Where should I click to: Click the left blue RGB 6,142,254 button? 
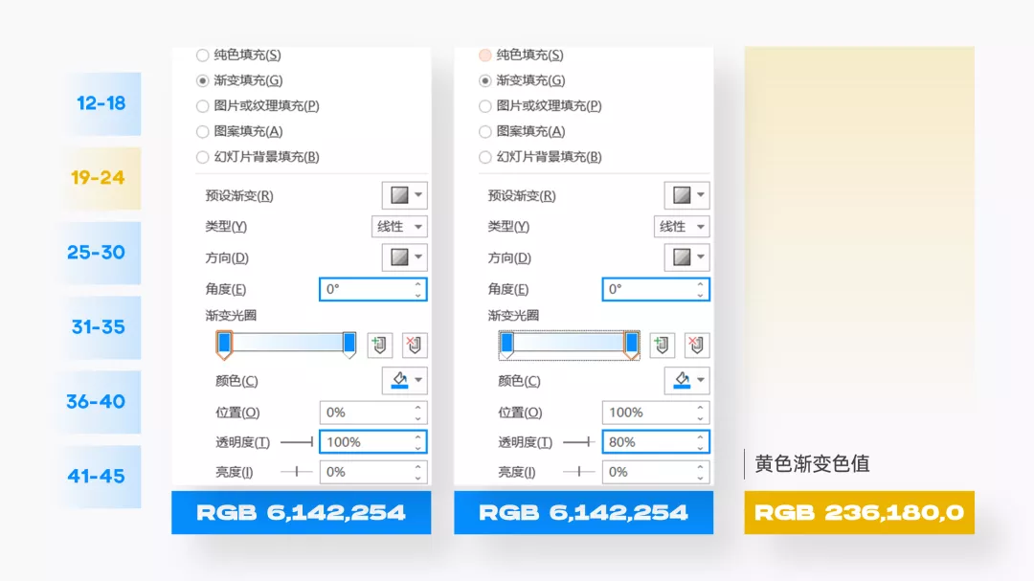click(x=302, y=512)
